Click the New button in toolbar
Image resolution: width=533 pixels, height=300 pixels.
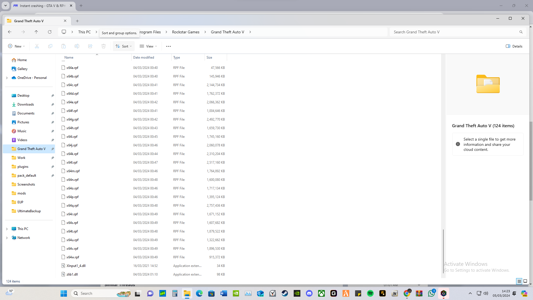tap(16, 46)
